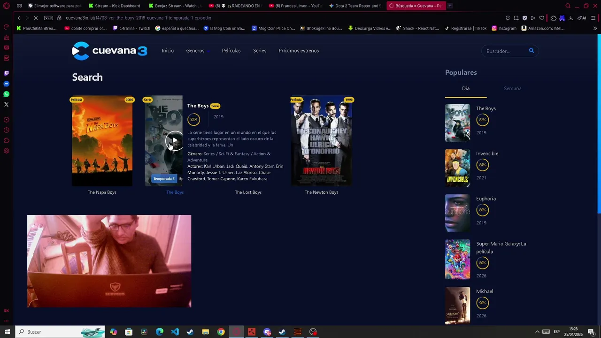Image resolution: width=601 pixels, height=338 pixels.
Task: Click the Windows taskbar Buscar search box
Action: tap(60, 332)
